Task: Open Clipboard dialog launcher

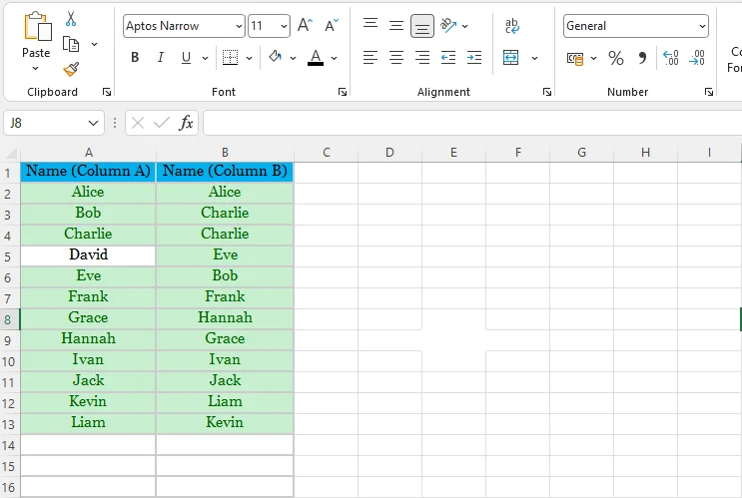Action: 107,92
